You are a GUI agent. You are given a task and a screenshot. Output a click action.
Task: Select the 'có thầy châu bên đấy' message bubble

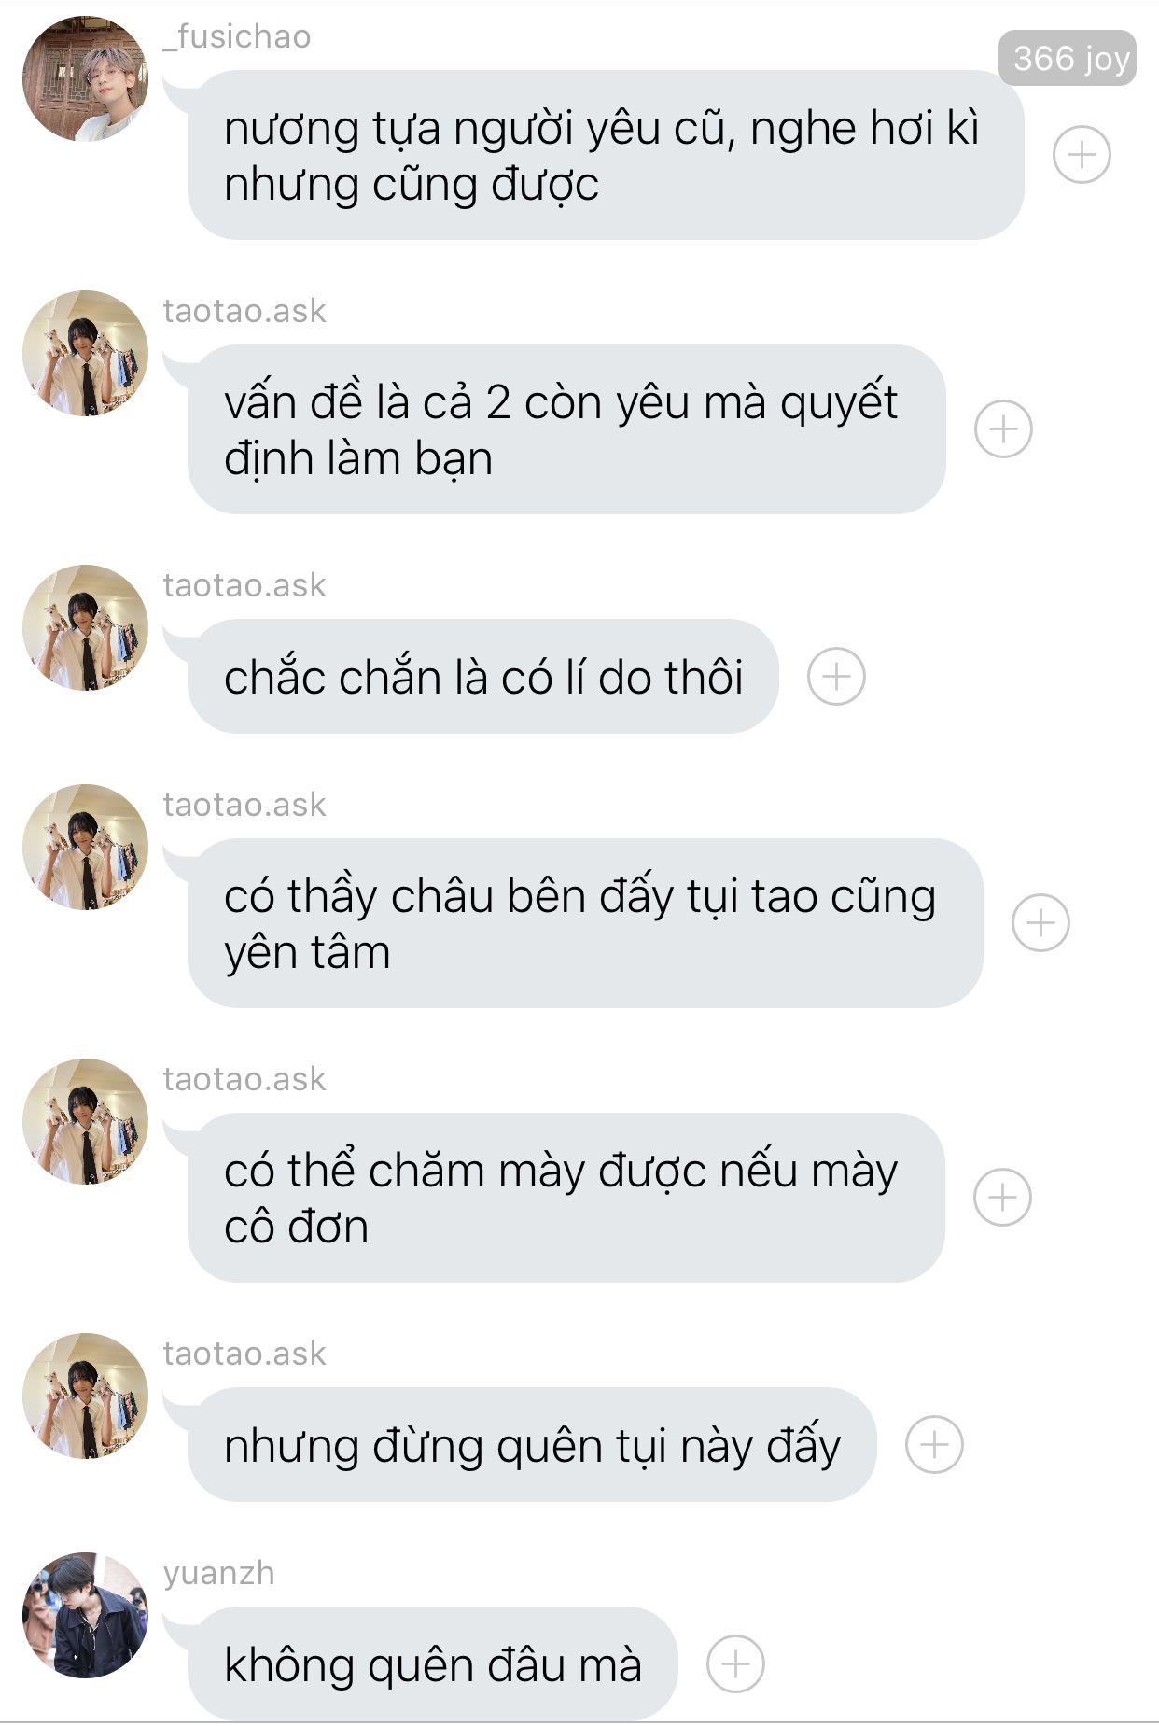tap(585, 922)
